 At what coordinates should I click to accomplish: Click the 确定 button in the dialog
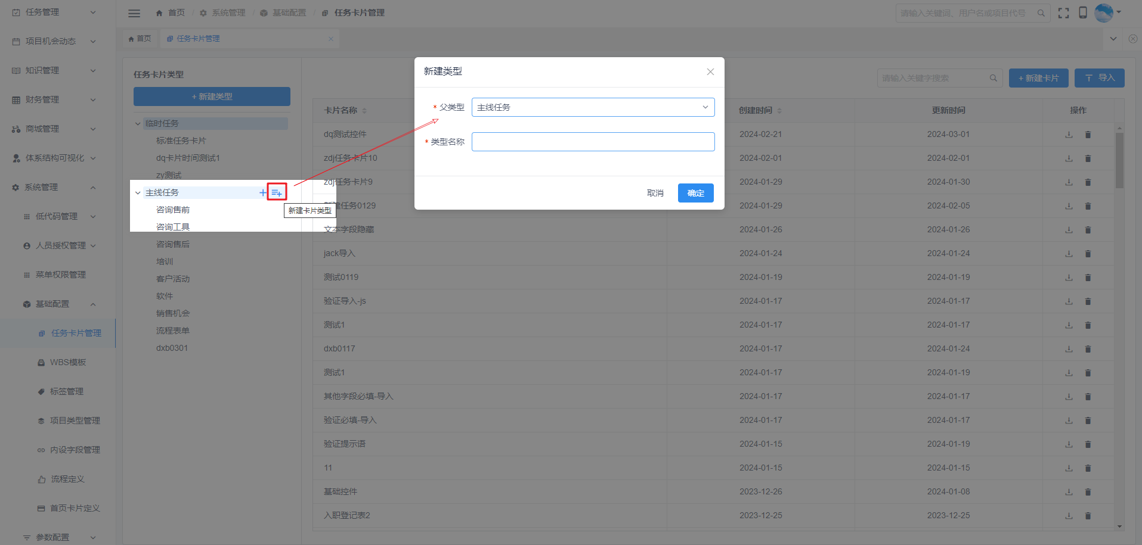point(695,193)
